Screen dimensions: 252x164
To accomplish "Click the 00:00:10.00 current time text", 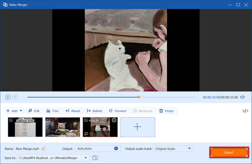I will (x=211, y=97).
